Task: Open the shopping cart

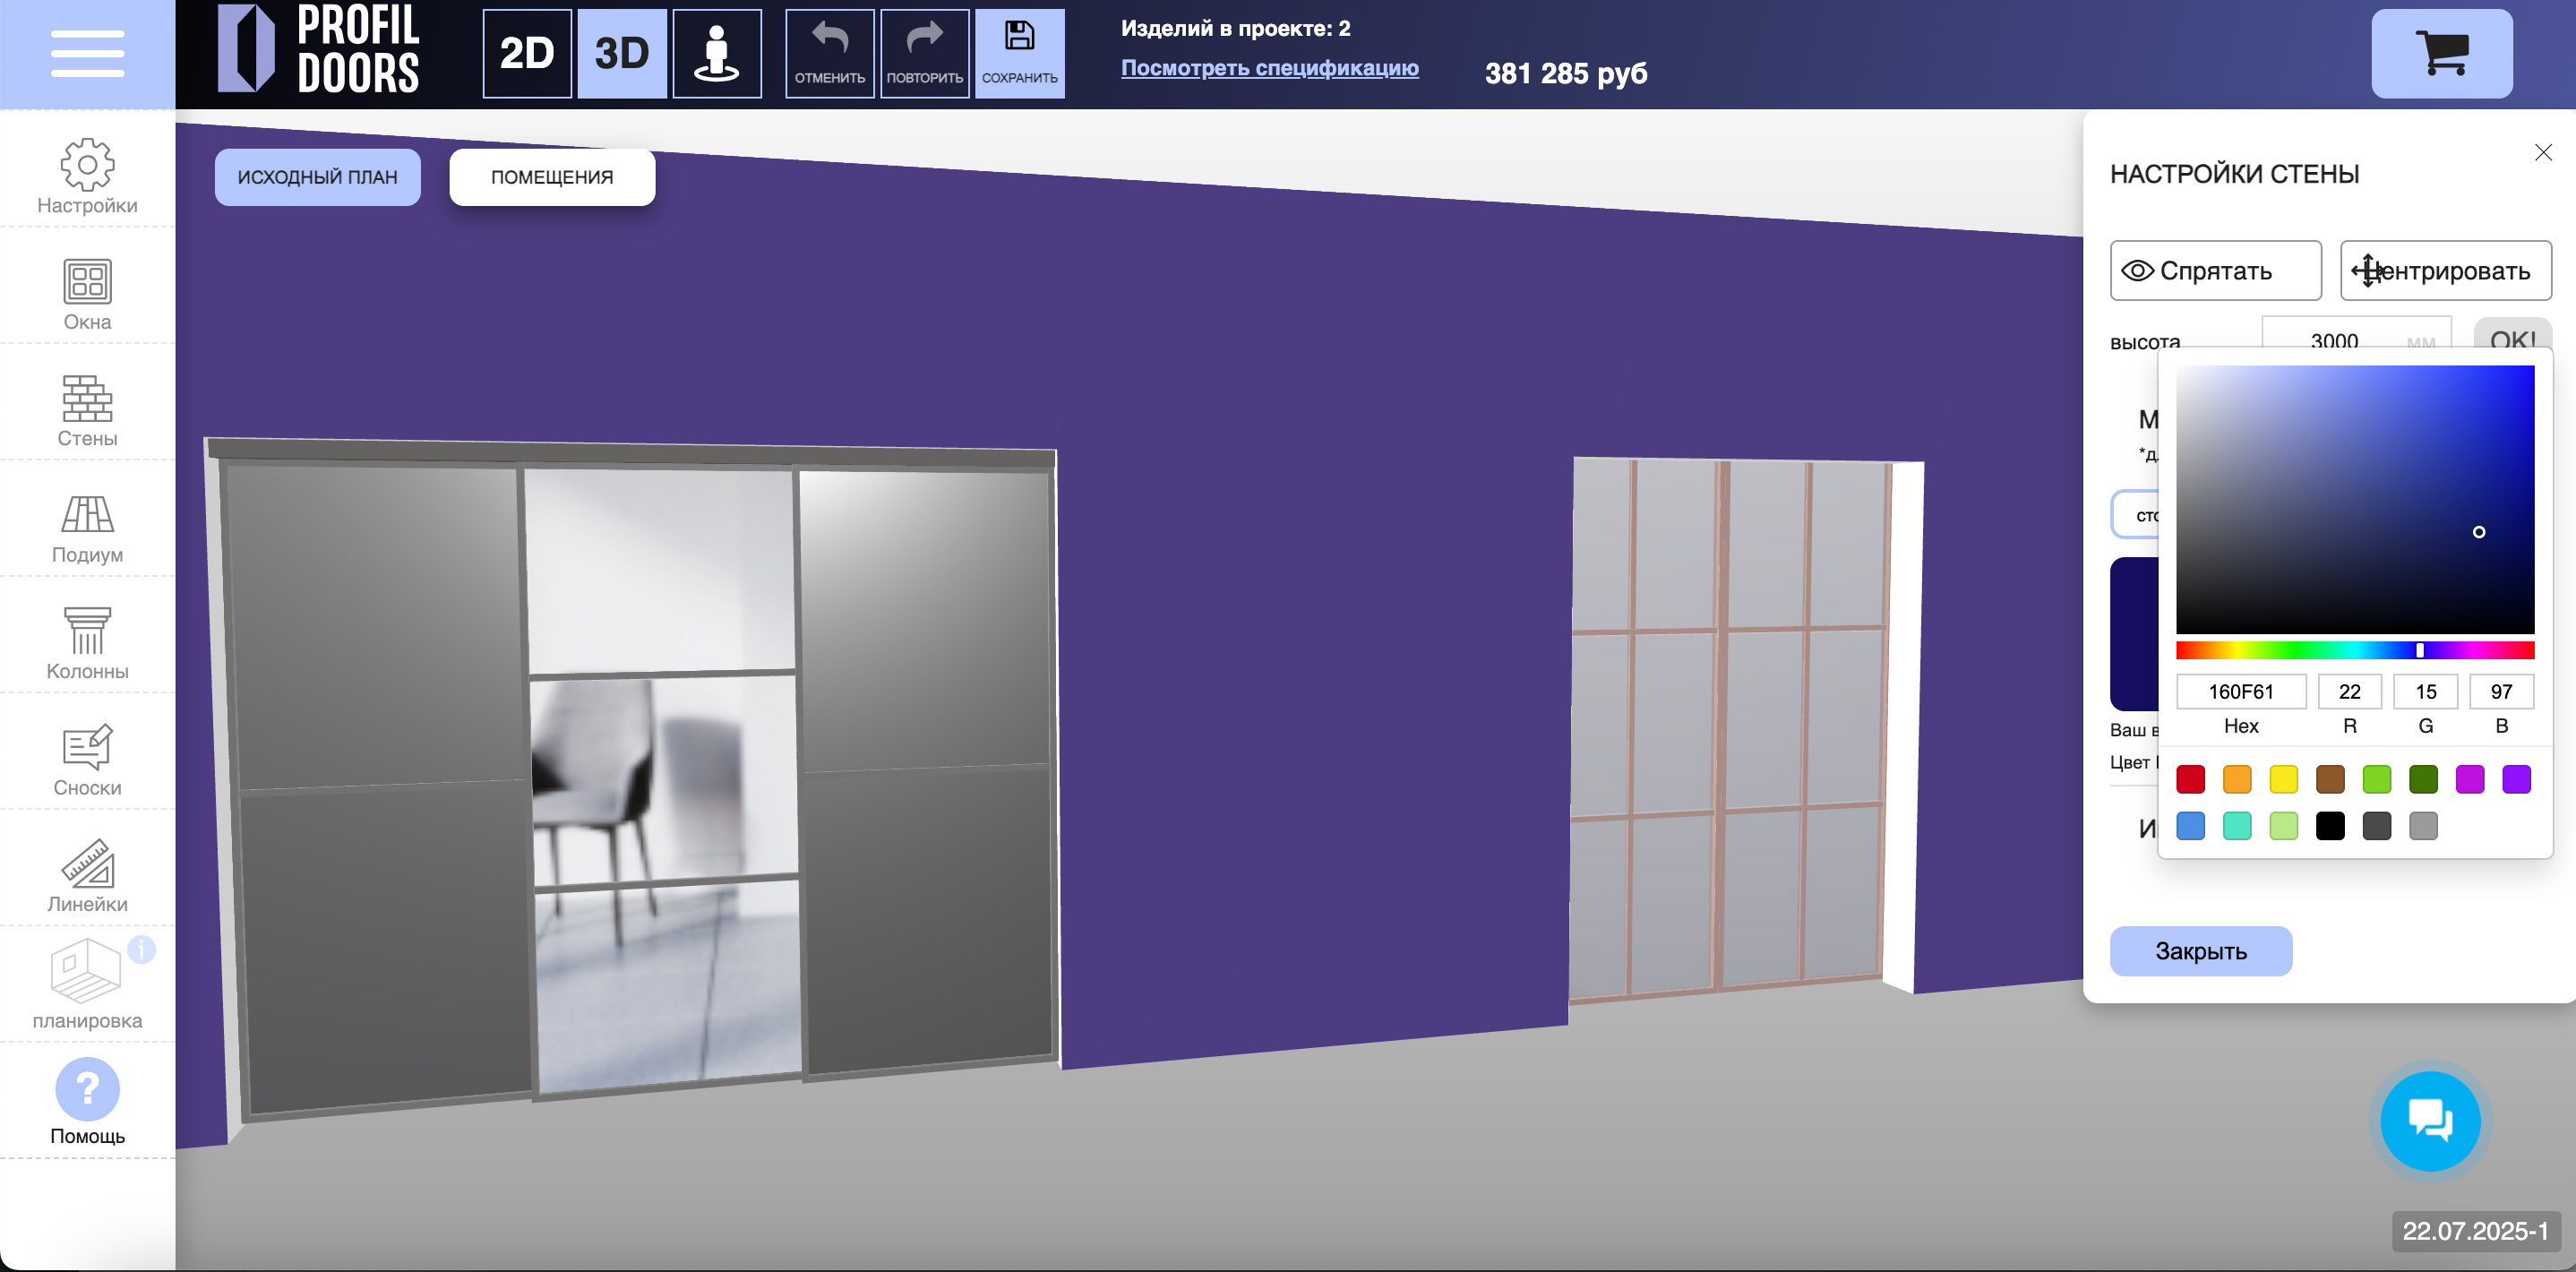Action: point(2441,53)
